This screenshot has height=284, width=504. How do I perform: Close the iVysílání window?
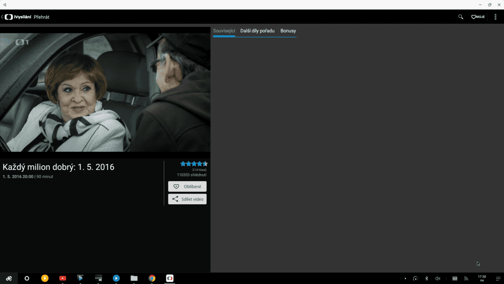pyautogui.click(x=499, y=5)
